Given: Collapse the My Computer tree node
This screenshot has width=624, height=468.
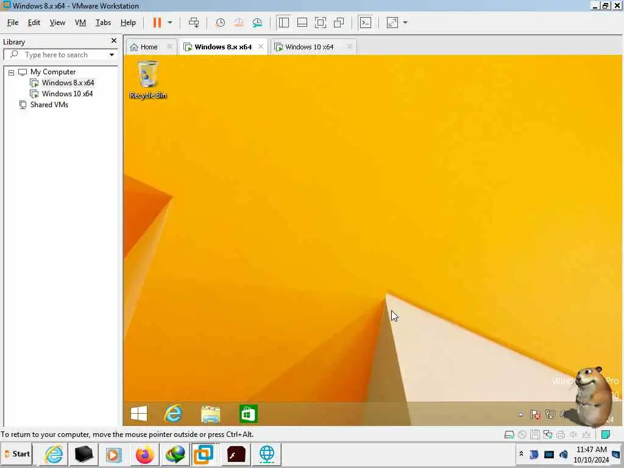Looking at the screenshot, I should [x=11, y=73].
